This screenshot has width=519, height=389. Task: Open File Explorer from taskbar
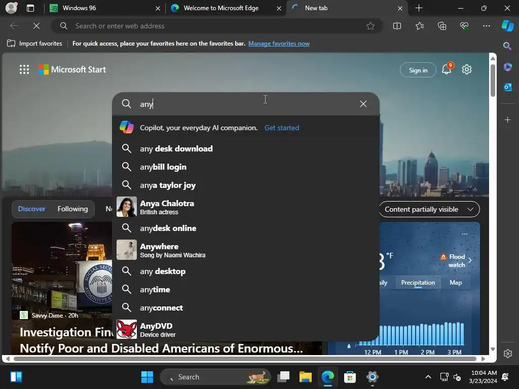pyautogui.click(x=306, y=377)
